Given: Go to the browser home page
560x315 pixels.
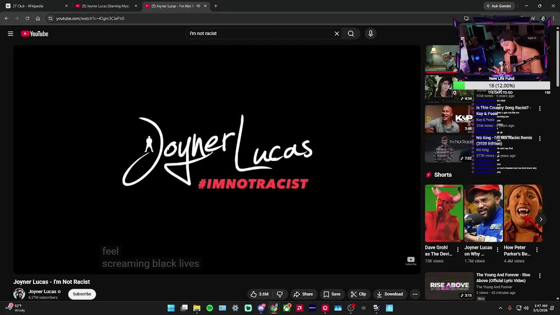Looking at the screenshot, I should 38,18.
